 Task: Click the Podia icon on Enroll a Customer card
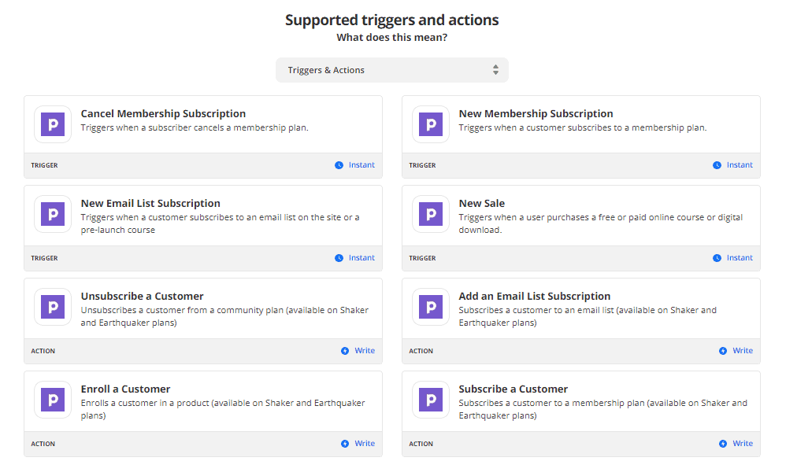[x=52, y=399]
